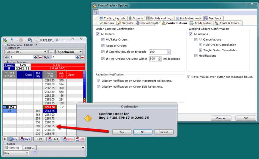Click the Sells cancel button
Screen dimensions: 259x159
[x=68, y=139]
